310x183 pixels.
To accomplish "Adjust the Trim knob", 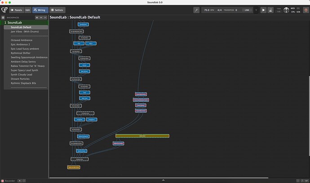I will point(286,10).
